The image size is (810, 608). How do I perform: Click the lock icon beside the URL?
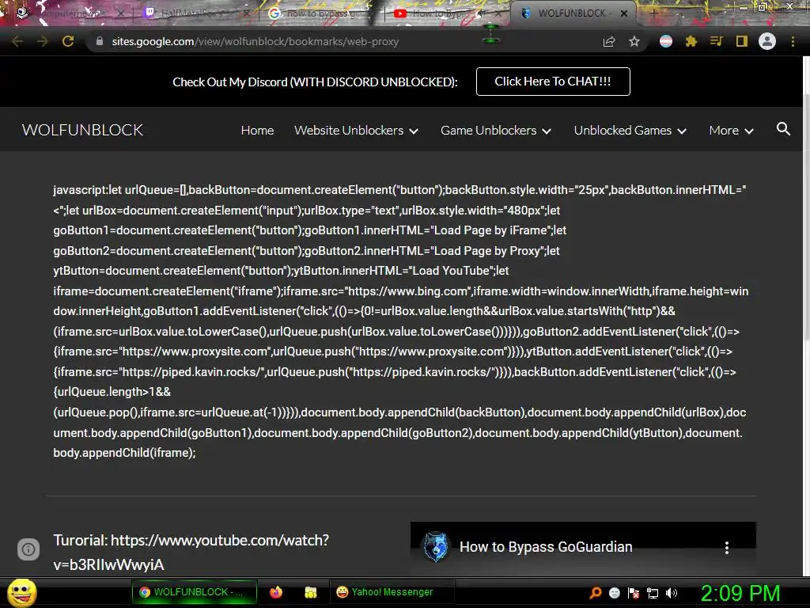click(x=100, y=41)
